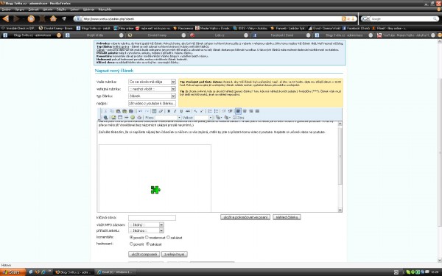Open the 'vložit MP3 záznam' dropdown
The height and width of the screenshot is (276, 442).
coord(146,224)
